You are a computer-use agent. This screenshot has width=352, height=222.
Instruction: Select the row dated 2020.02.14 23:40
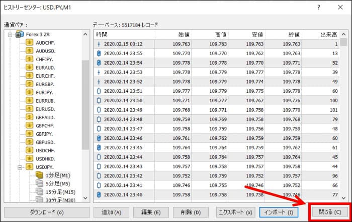coord(217,195)
